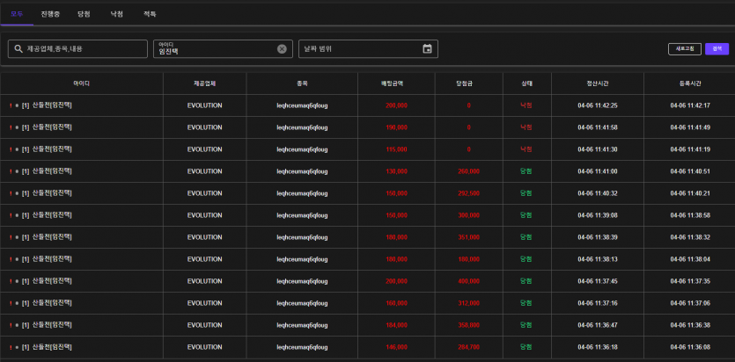Click the 날짜 범위 date range field
This screenshot has height=362, width=735.
(x=369, y=48)
